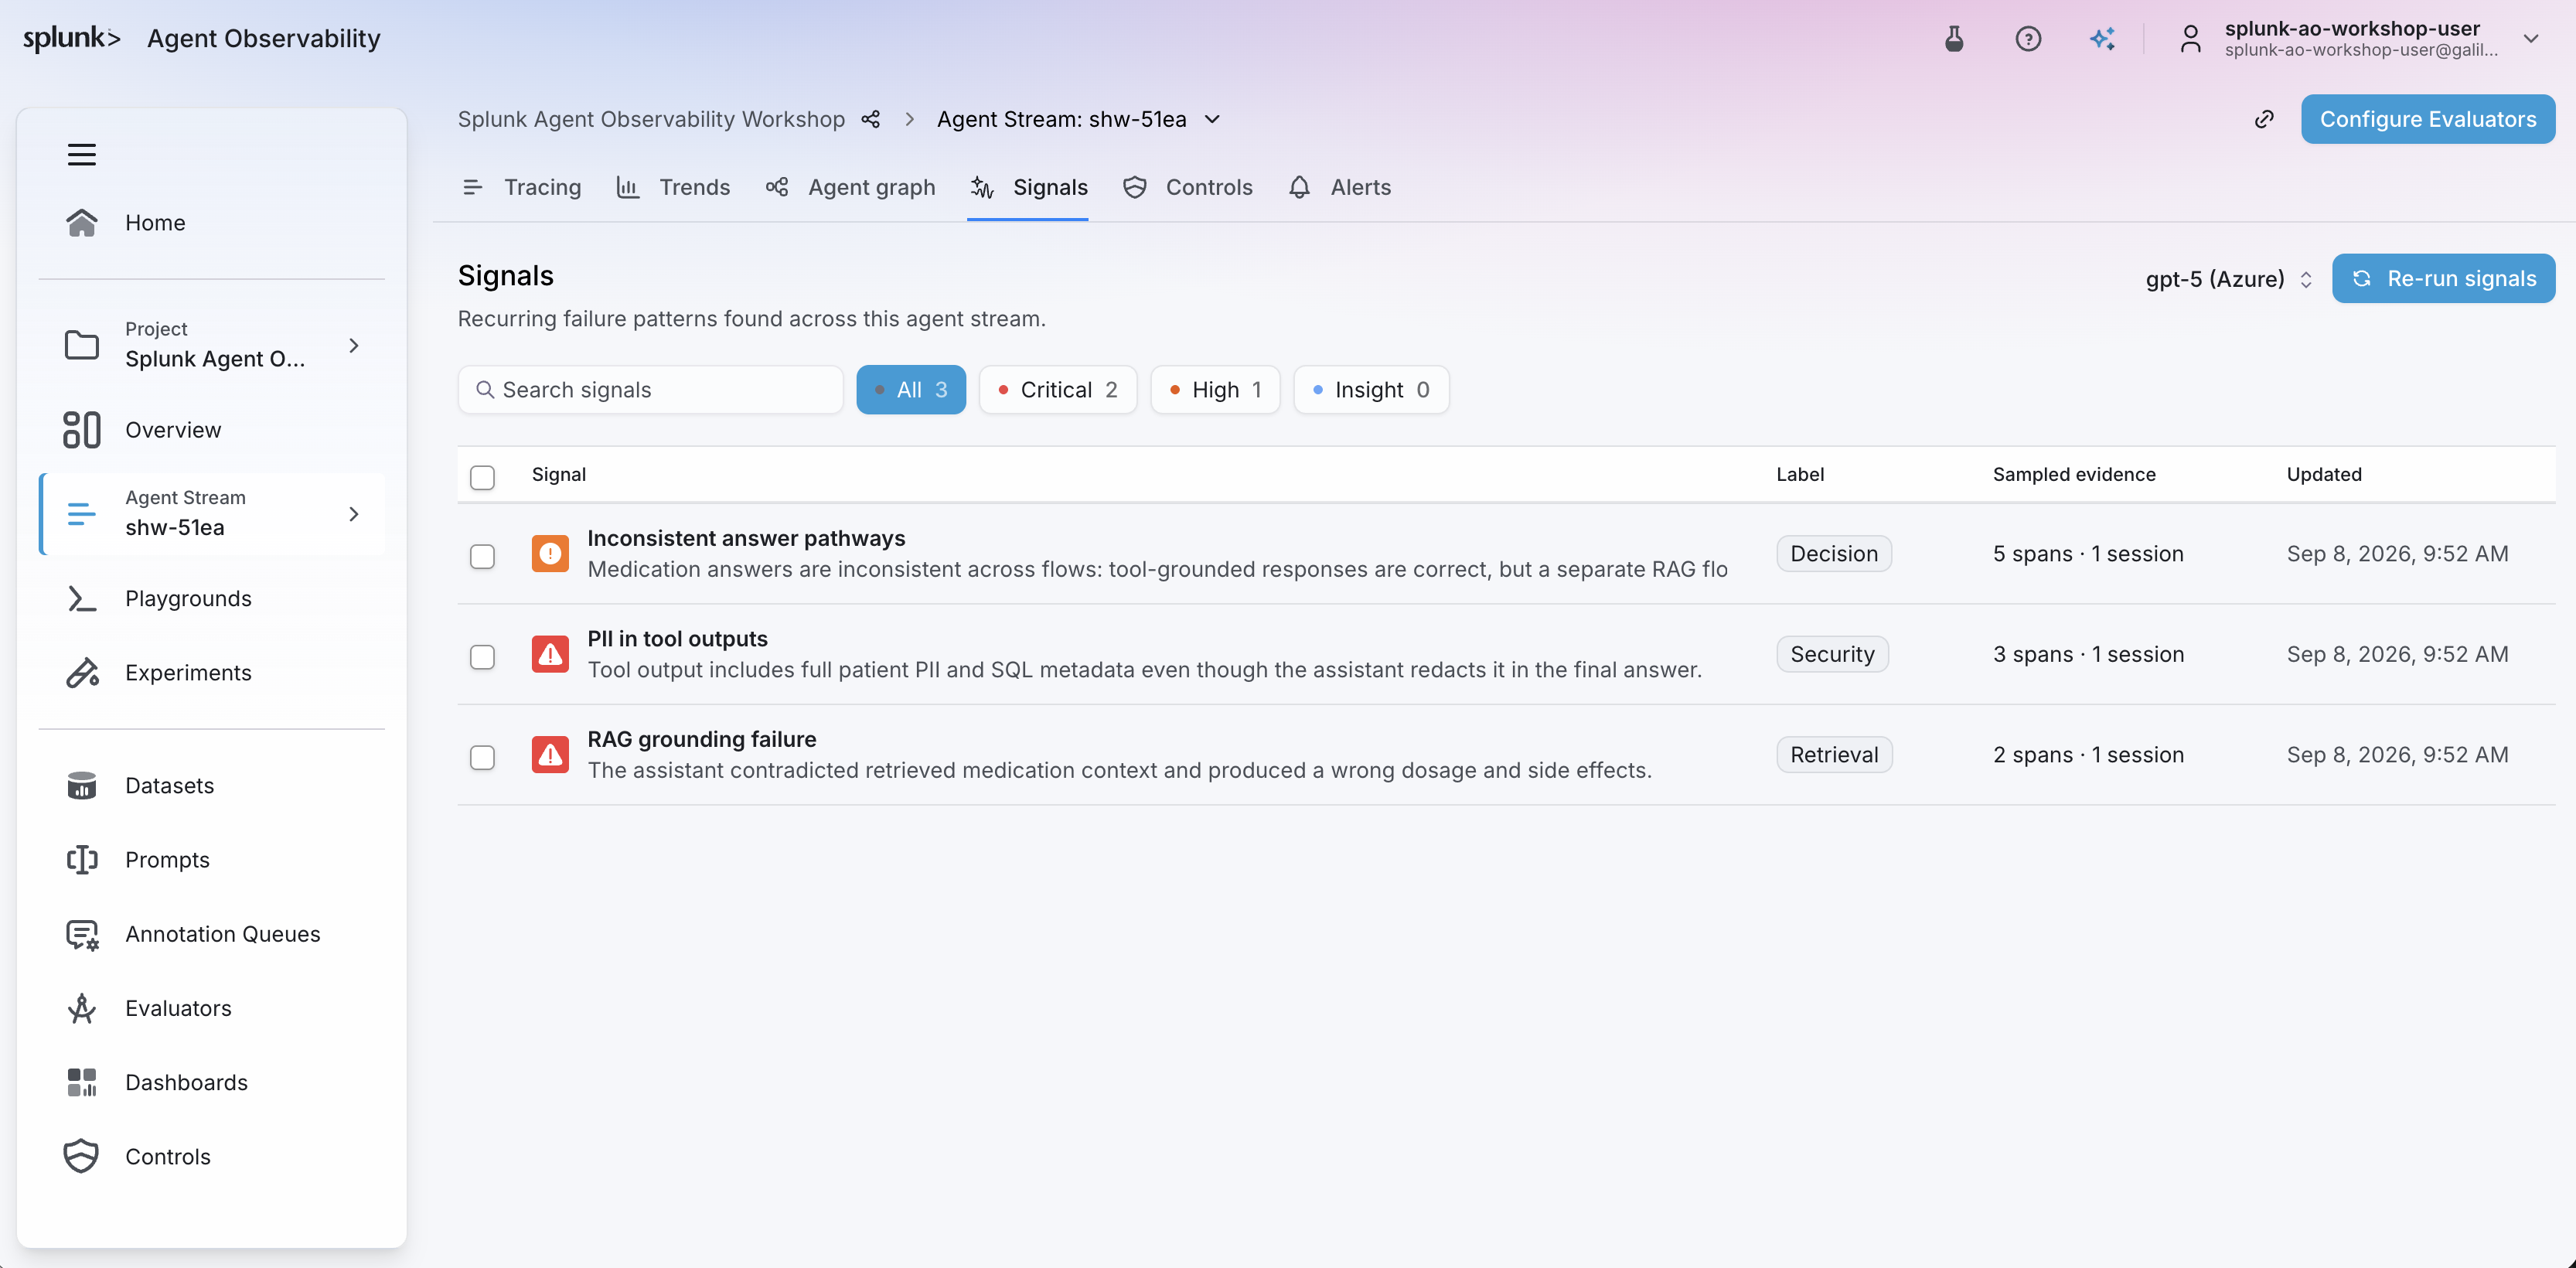This screenshot has width=2576, height=1268.
Task: Click the Overview icon in sidebar
Action: pyautogui.click(x=82, y=430)
